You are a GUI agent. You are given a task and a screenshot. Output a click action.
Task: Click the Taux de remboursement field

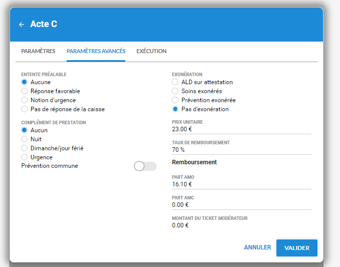pos(241,150)
